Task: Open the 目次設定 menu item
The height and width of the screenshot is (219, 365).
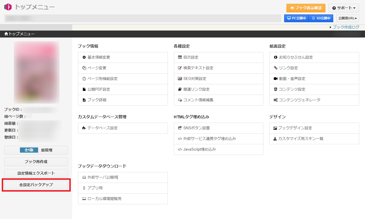Action: [191, 57]
